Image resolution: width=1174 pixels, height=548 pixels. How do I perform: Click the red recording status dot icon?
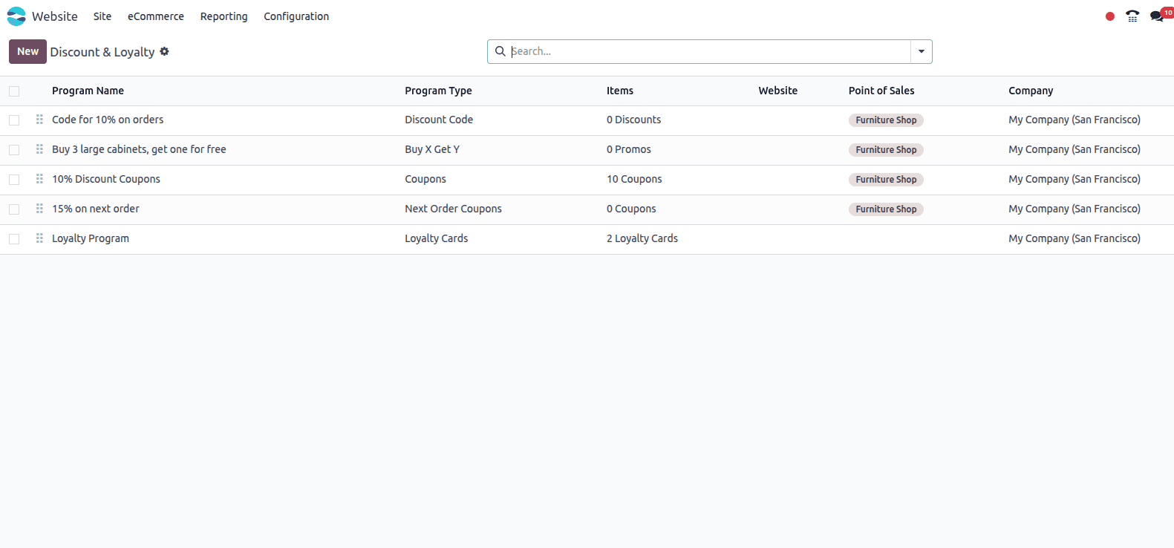tap(1109, 16)
